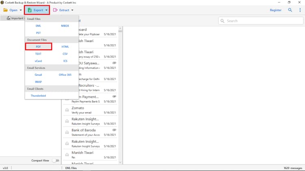Choose MBOX export format
305x171 pixels.
65,26
